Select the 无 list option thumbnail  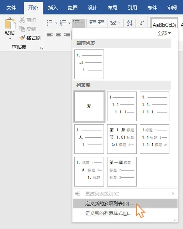tap(89, 106)
